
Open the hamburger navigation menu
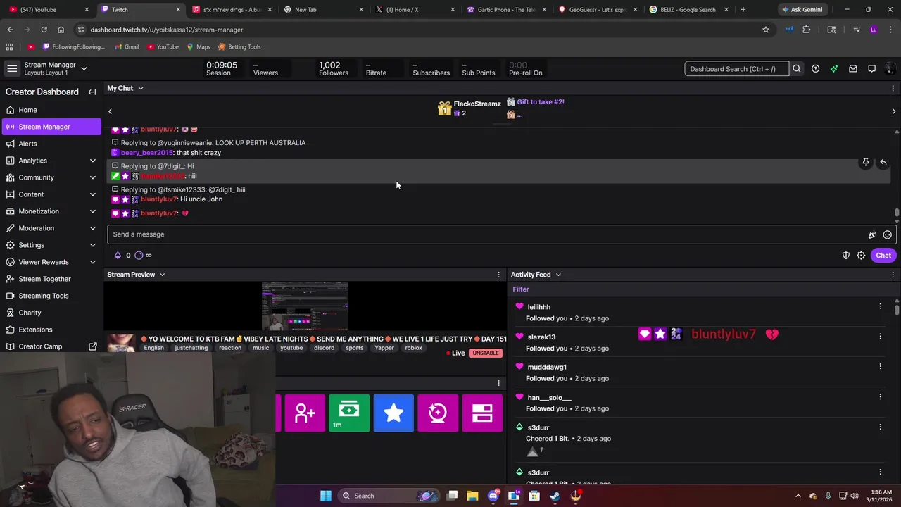point(12,68)
